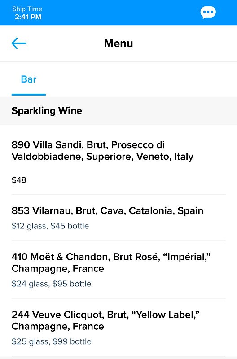
Task: Select the "Champagne, France" line under Veuve Clicquot
Action: click(58, 326)
